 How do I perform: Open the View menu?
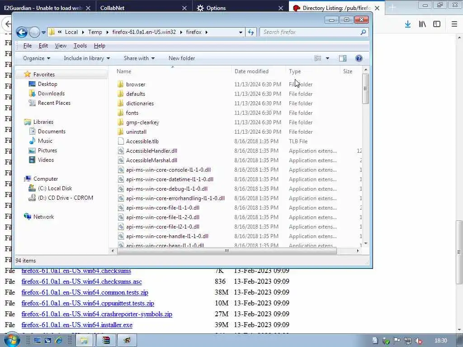tap(61, 46)
